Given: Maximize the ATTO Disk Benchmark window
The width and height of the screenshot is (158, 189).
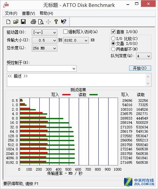Looking at the screenshot, I should (x=137, y=4).
